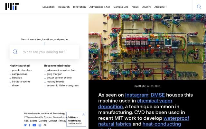This screenshot has width=206, height=129.
Task: Focus the 'What are you looking for?' field
Action: [x=48, y=52]
